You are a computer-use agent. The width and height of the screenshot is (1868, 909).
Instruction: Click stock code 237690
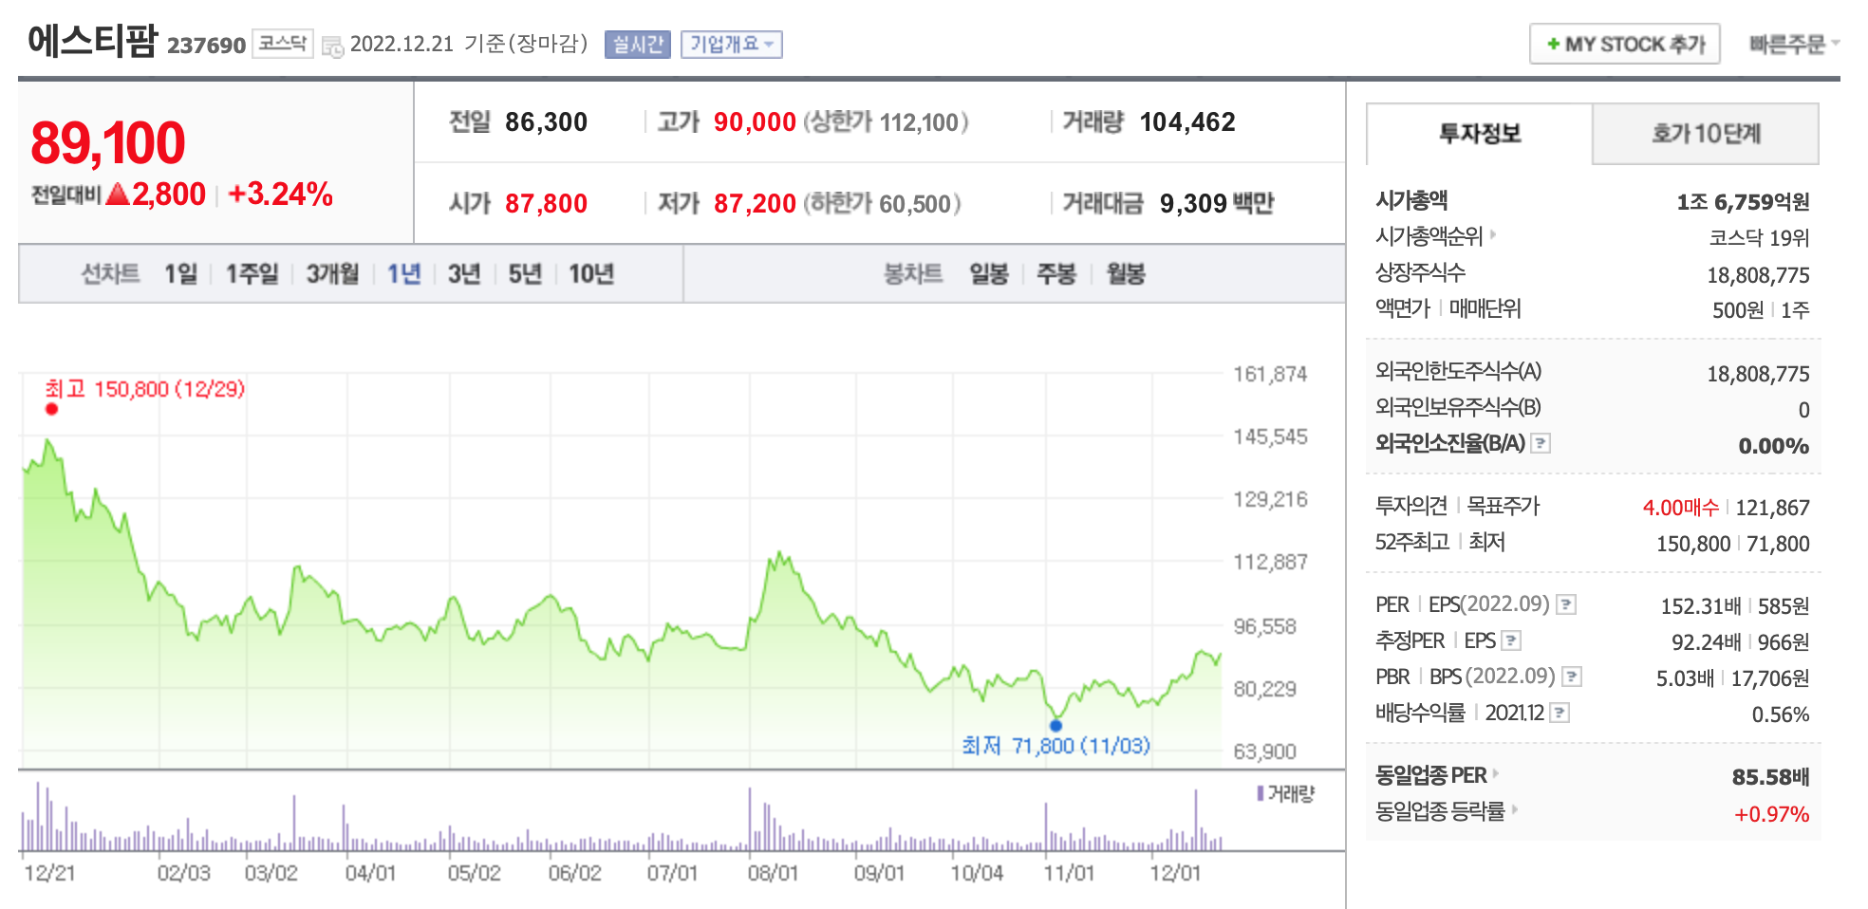pyautogui.click(x=206, y=46)
